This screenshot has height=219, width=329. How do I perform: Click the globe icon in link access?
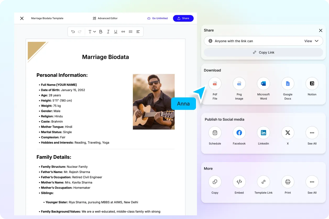click(210, 41)
